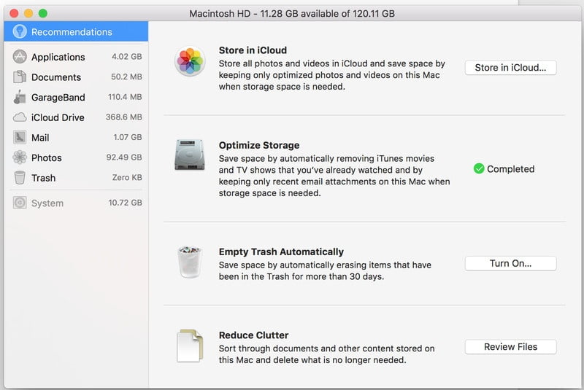Viewport: 584px width, 390px height.
Task: Click the Macintosh HD window title text
Action: click(x=292, y=14)
